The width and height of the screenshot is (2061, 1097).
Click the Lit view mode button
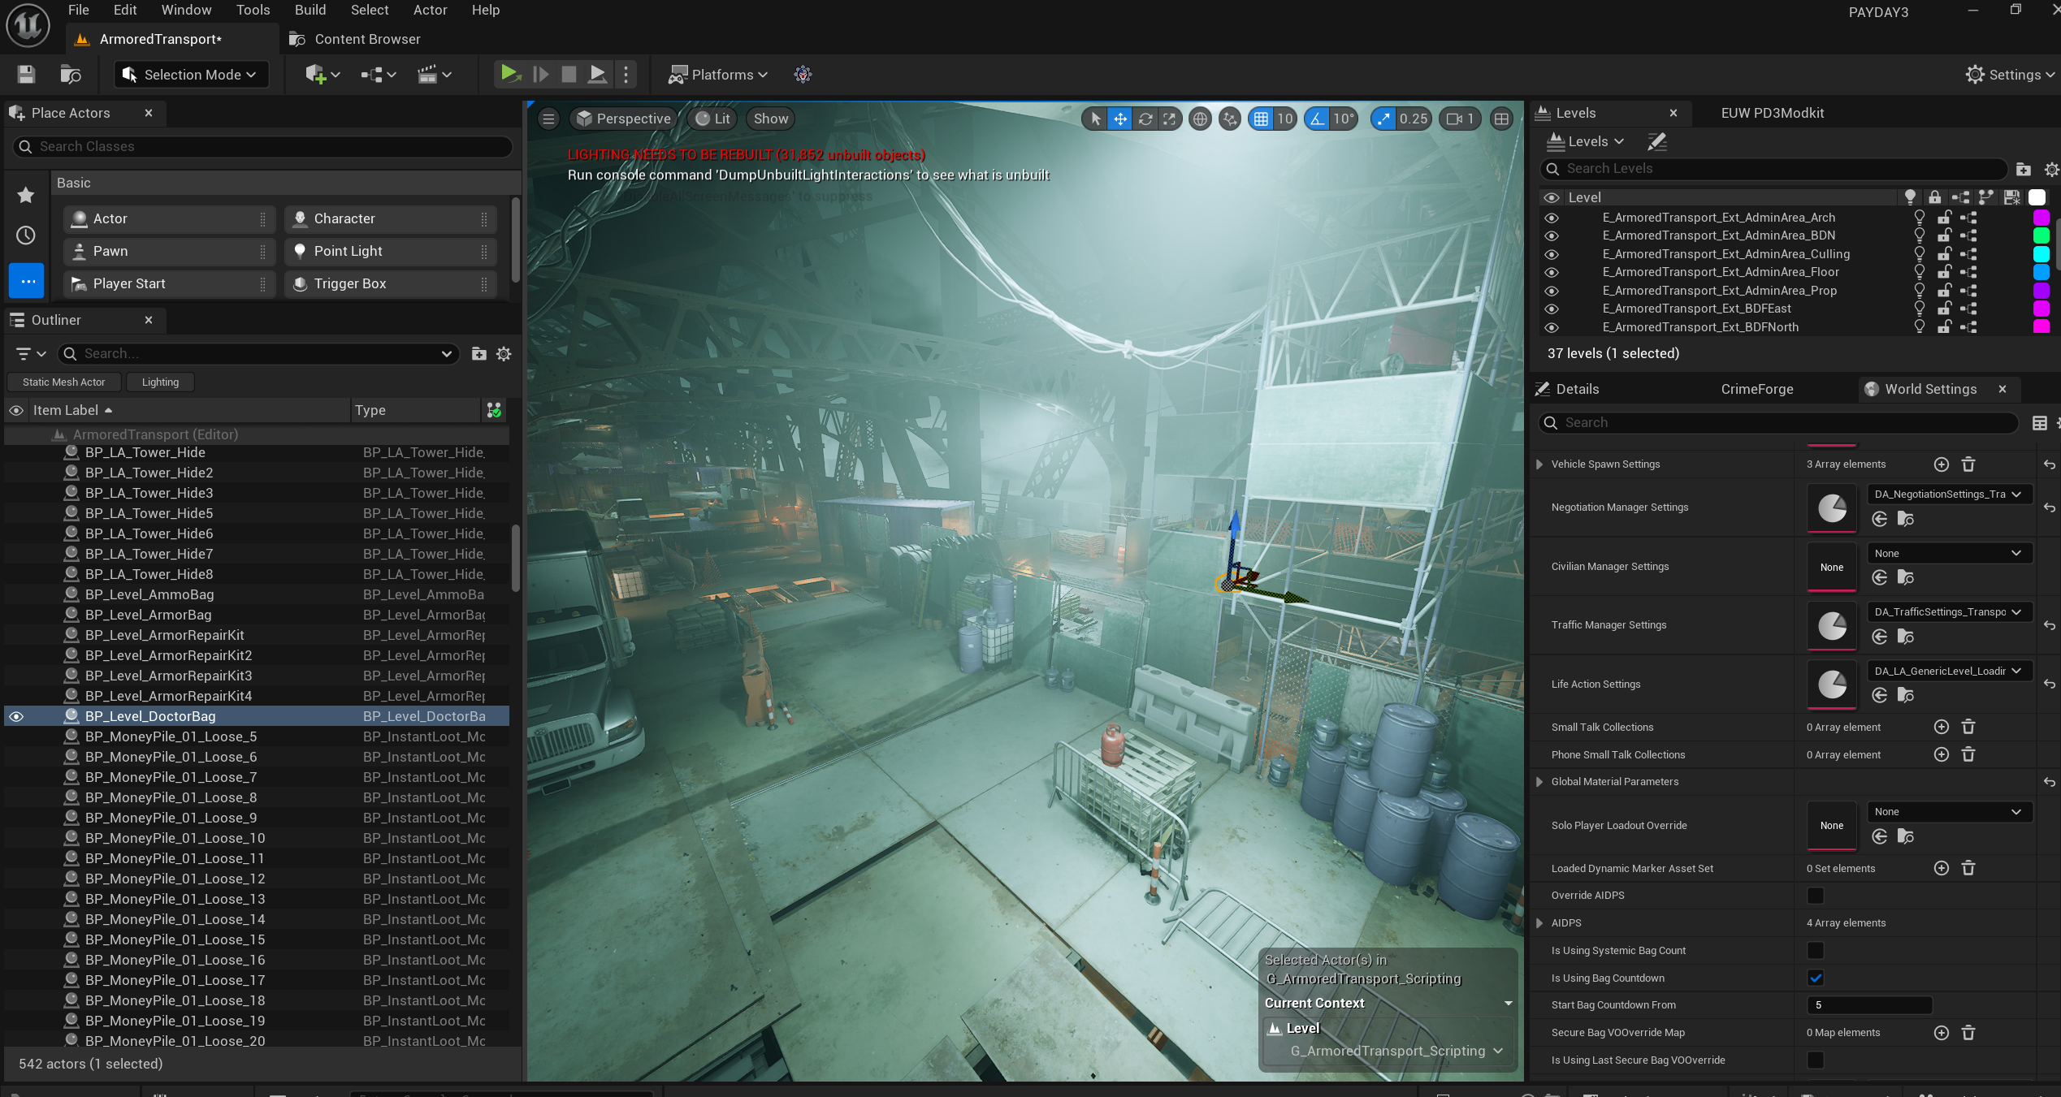(712, 119)
